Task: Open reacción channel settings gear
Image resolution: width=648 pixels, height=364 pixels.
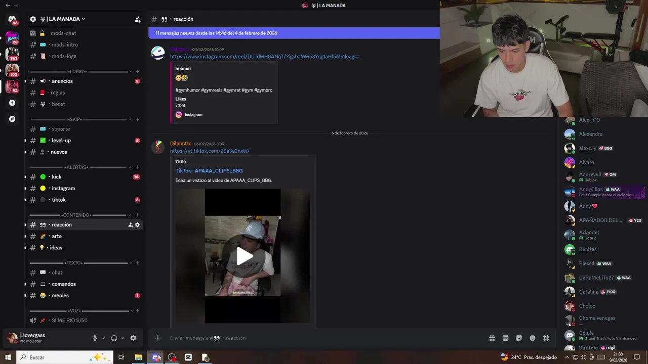Action: 137,225
